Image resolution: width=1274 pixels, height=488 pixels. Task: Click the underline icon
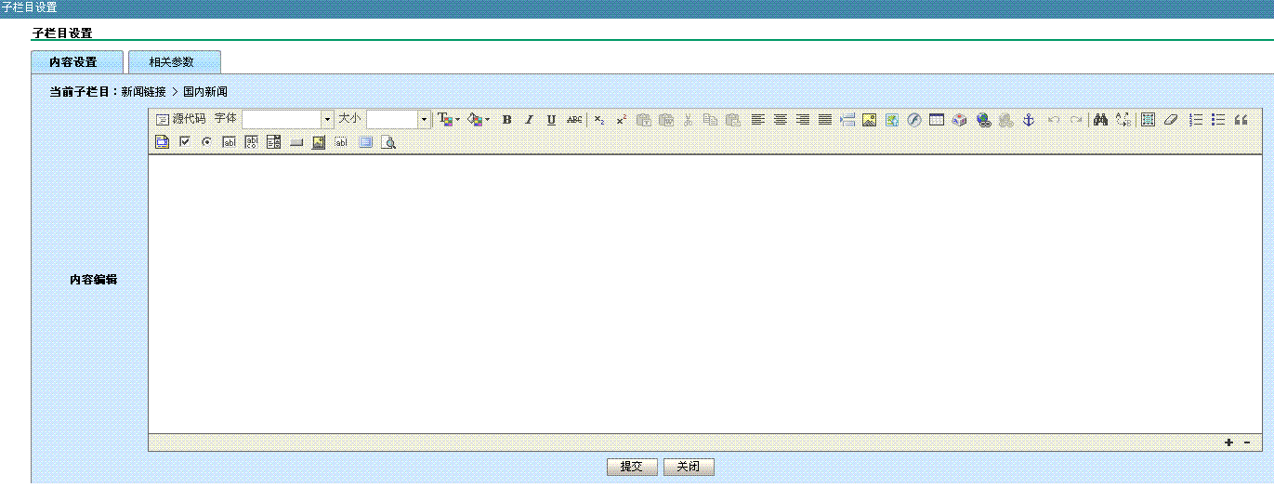(551, 120)
